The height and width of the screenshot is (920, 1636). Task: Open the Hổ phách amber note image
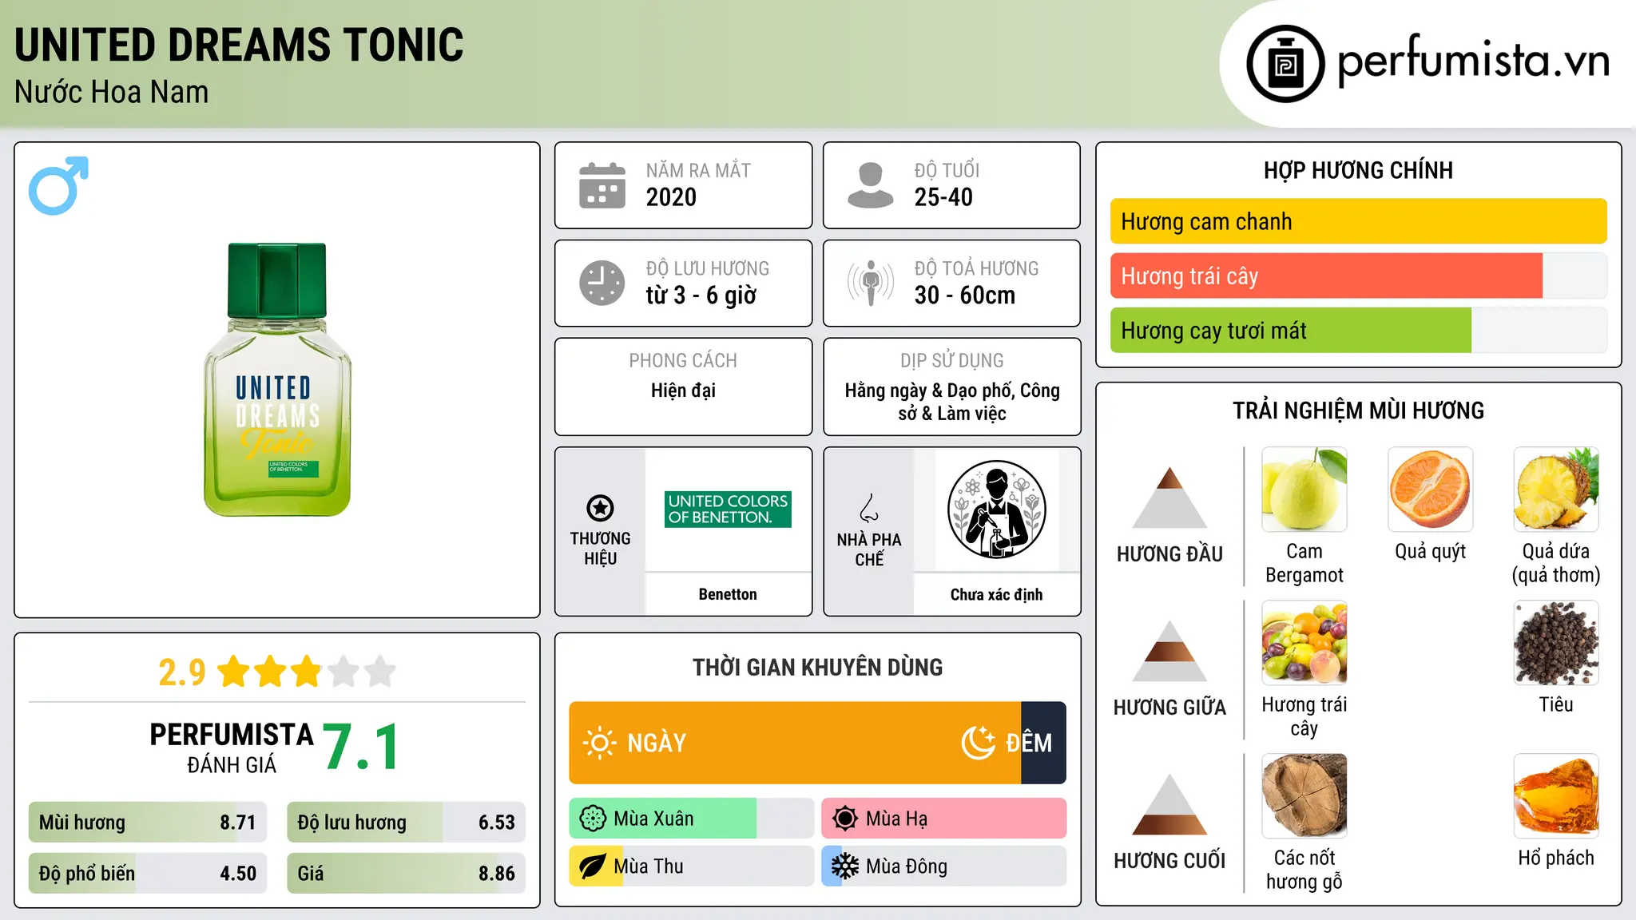tap(1556, 796)
